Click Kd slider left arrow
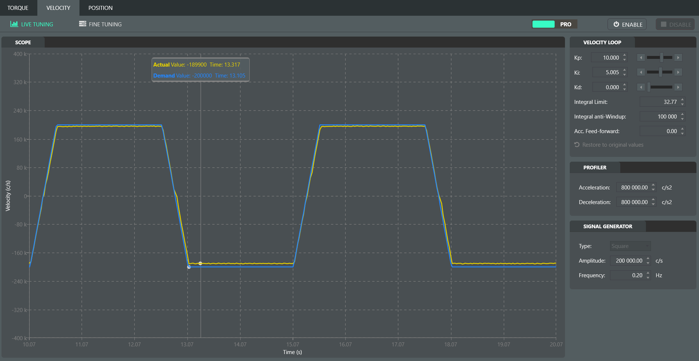 pyautogui.click(x=641, y=87)
